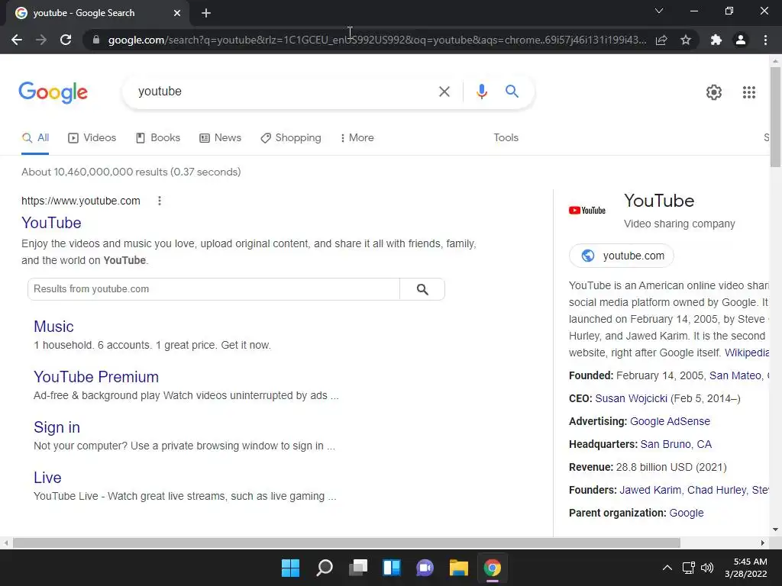Click the youtube.com website button in panel
The height and width of the screenshot is (586, 782).
(x=622, y=256)
